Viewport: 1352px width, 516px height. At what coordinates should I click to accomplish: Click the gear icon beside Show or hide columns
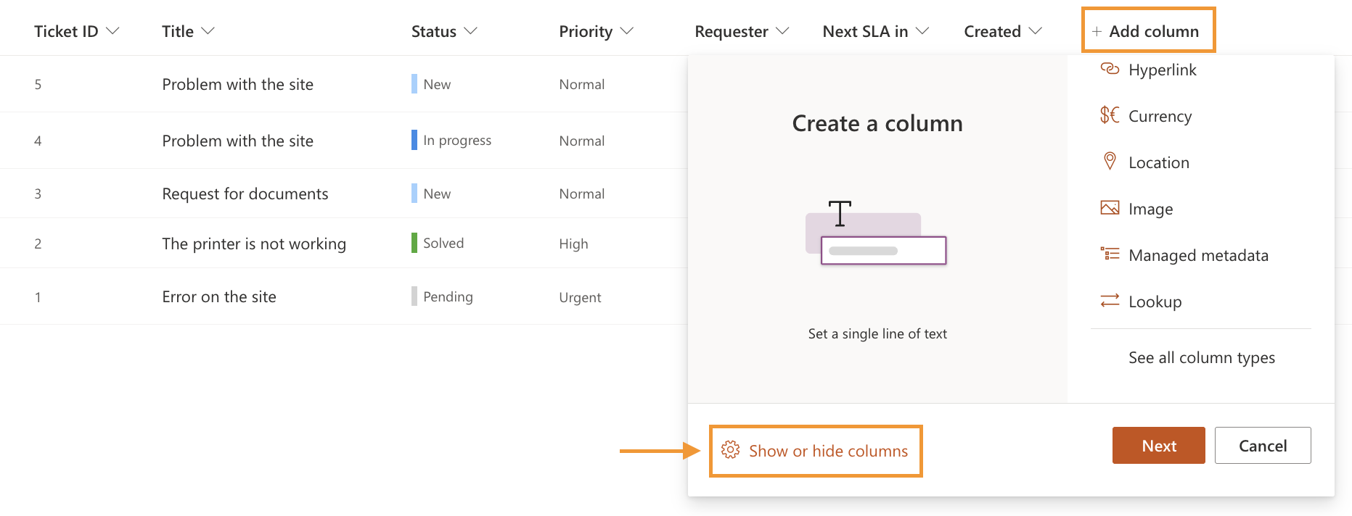tap(731, 450)
